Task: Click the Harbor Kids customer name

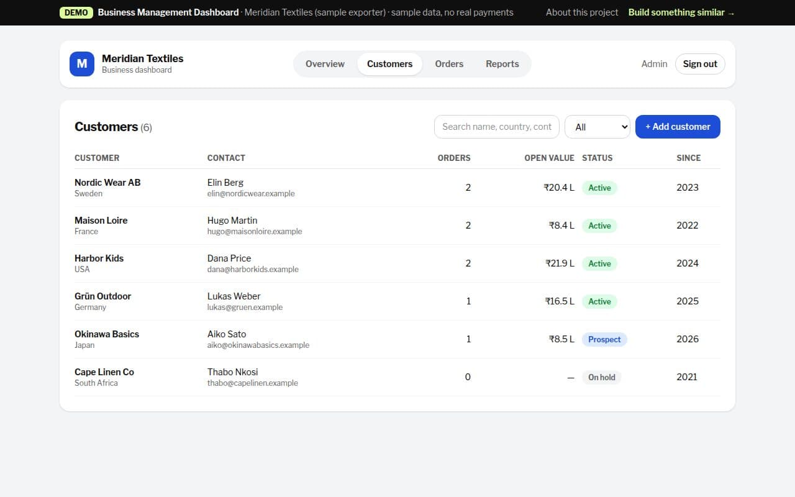Action: tap(99, 258)
